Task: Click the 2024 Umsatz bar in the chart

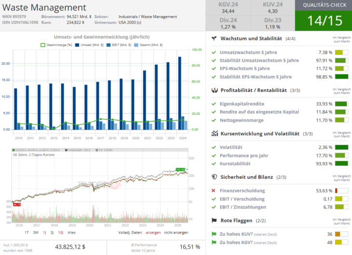Action: pyautogui.click(x=180, y=93)
